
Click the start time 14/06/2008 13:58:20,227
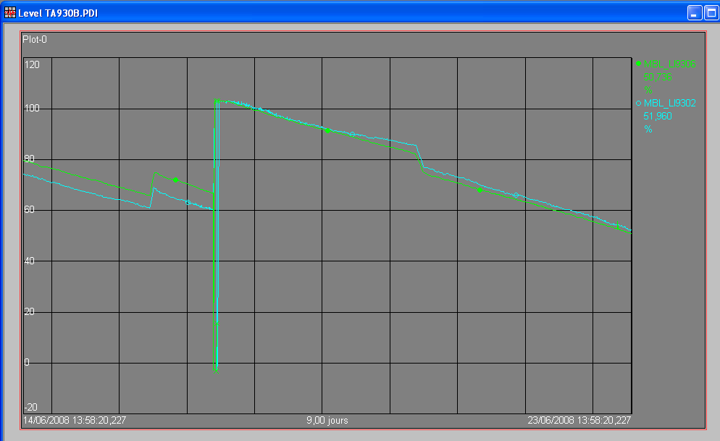75,420
